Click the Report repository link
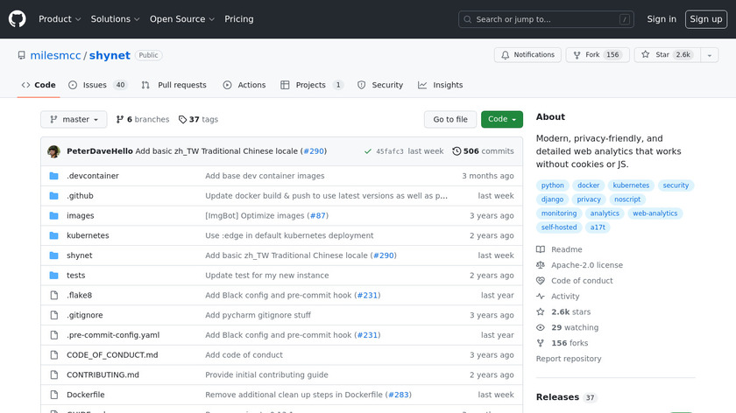 tap(569, 359)
